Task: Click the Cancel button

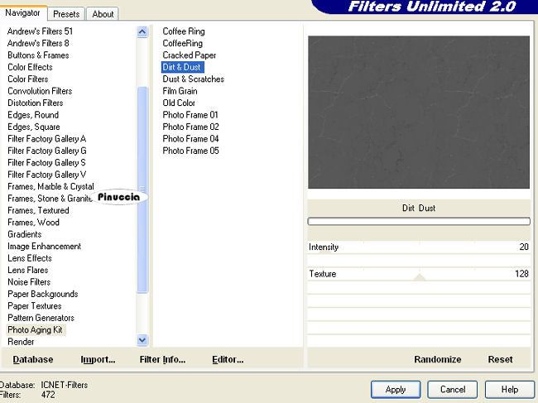Action: coord(453,390)
